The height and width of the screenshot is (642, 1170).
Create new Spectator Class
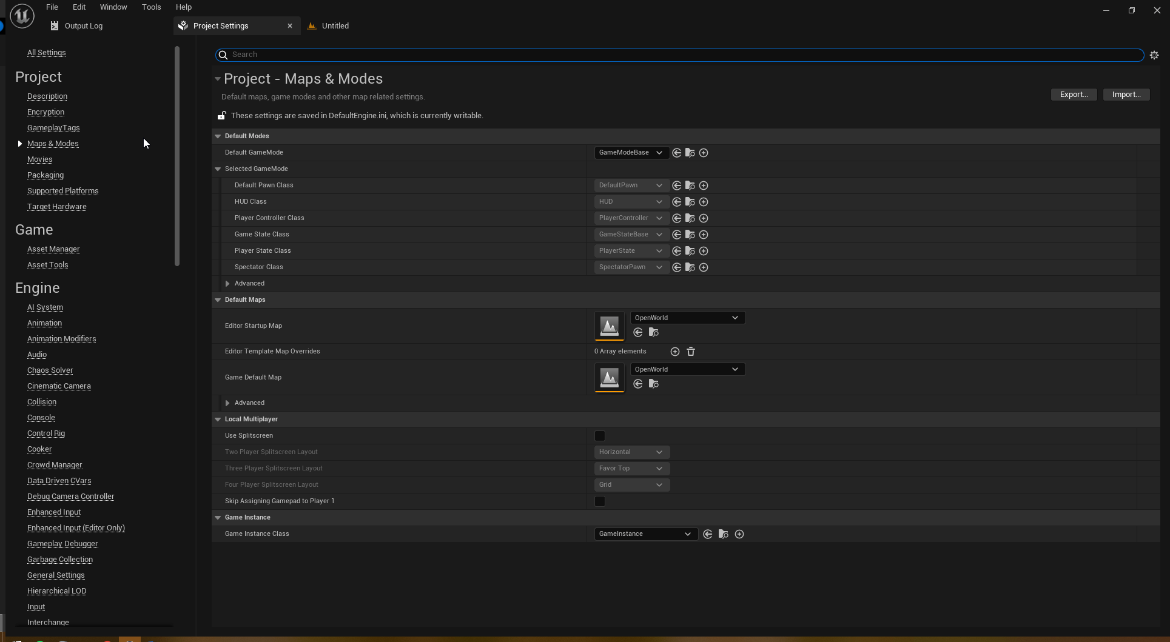704,267
